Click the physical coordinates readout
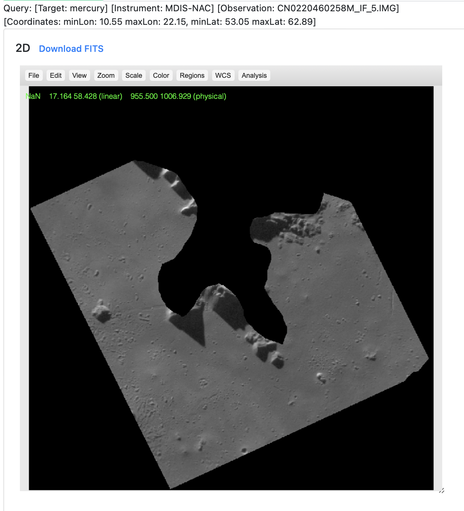The width and height of the screenshot is (464, 511). (x=178, y=96)
